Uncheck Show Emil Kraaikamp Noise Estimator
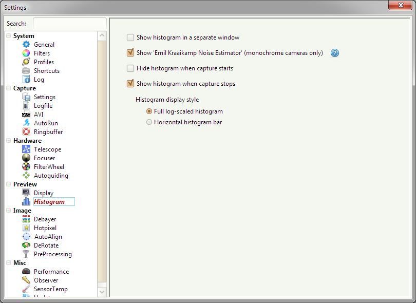Image resolution: width=416 pixels, height=303 pixels. pos(130,53)
